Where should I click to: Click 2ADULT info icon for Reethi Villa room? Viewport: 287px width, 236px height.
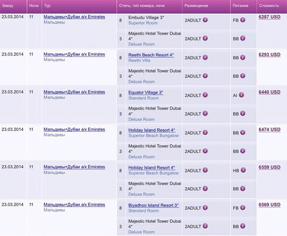[205, 58]
